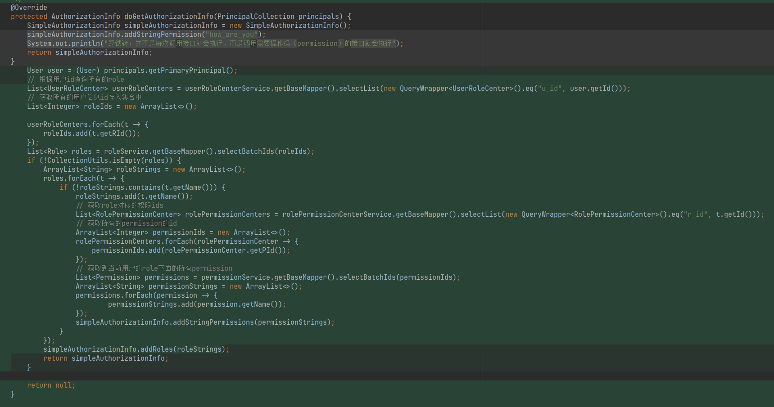This screenshot has height=407, width=774.
Task: Click the userRoleCenters.forEach line
Action: point(88,125)
